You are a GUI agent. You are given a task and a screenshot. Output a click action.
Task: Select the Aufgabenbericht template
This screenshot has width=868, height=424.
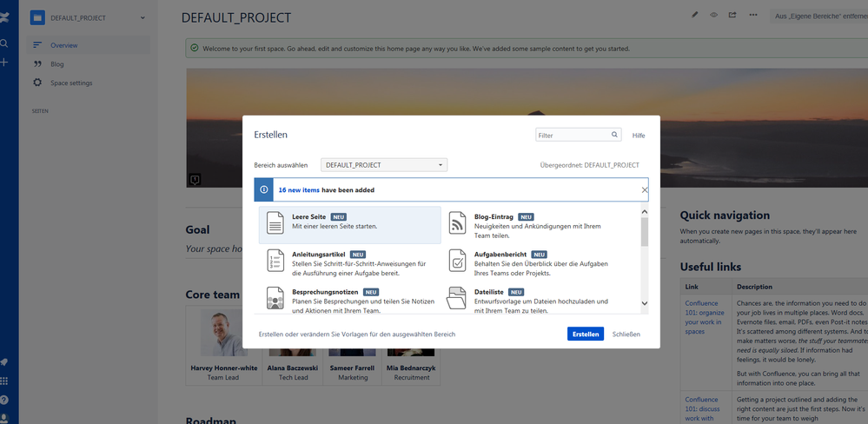click(x=532, y=262)
